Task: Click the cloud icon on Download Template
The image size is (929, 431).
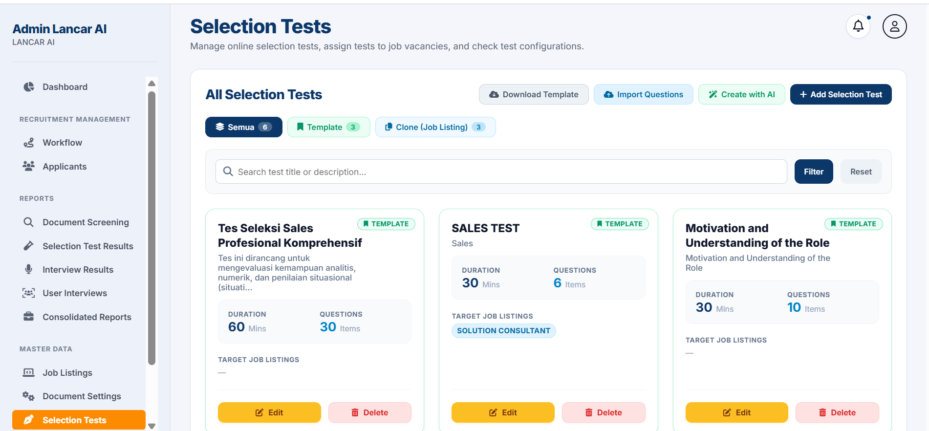Action: [494, 94]
